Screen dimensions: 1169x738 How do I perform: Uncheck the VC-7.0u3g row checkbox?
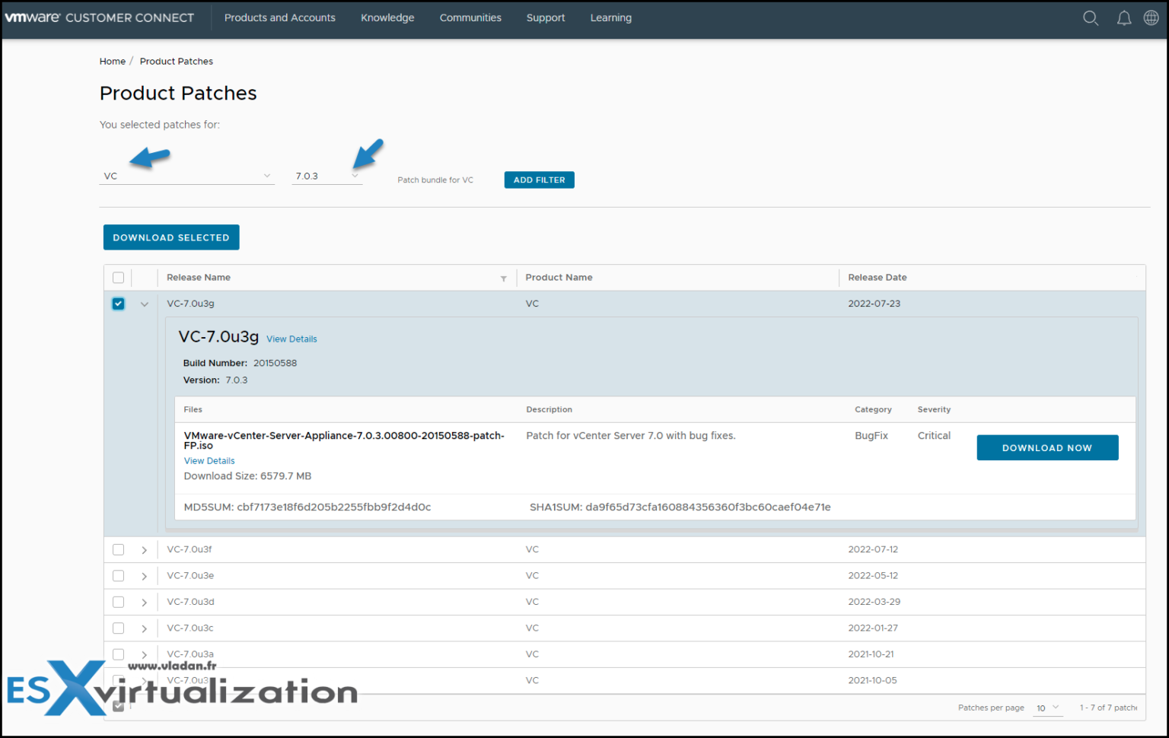[118, 303]
